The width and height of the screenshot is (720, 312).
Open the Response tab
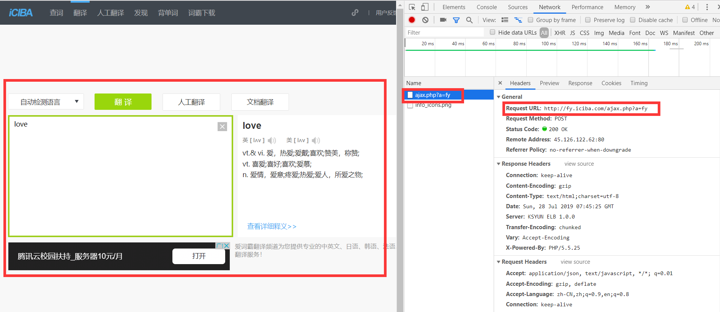[580, 83]
